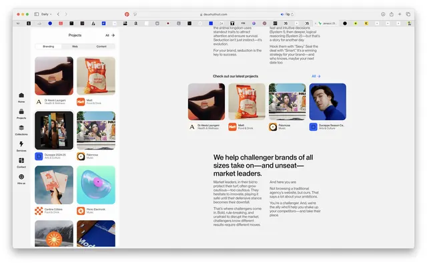Screen dimensions: 427x265
Task: Select the Web filter tab
Action: tap(75, 47)
